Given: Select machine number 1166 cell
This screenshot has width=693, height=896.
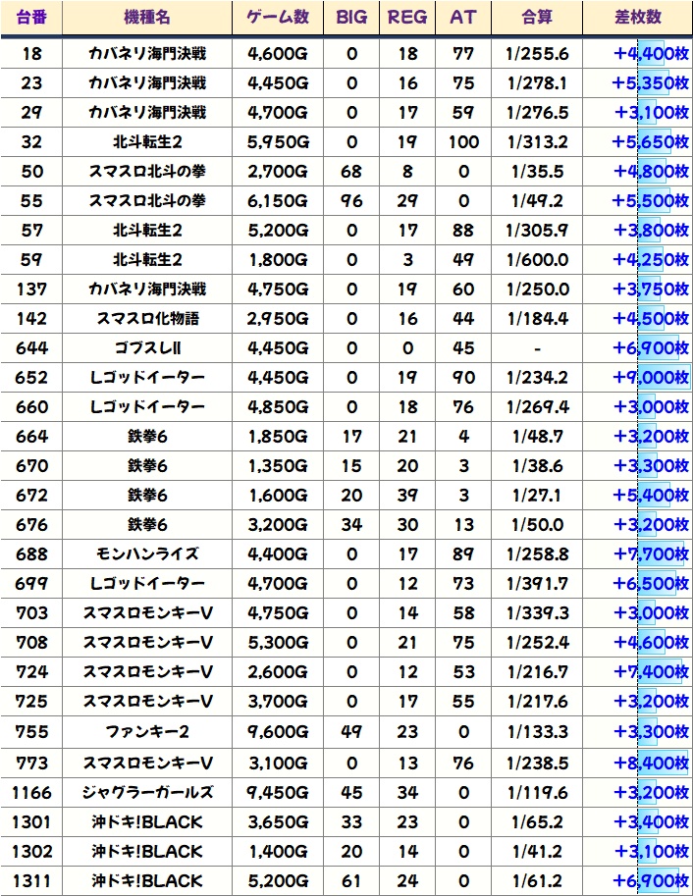Looking at the screenshot, I should click(x=31, y=791).
